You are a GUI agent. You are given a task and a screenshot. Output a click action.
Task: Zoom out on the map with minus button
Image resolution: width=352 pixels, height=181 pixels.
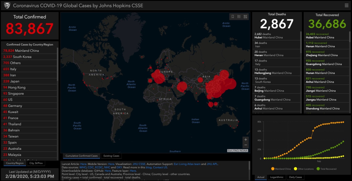(246, 146)
